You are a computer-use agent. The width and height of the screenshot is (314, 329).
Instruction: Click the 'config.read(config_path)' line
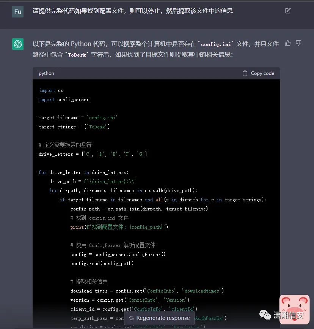(102, 264)
